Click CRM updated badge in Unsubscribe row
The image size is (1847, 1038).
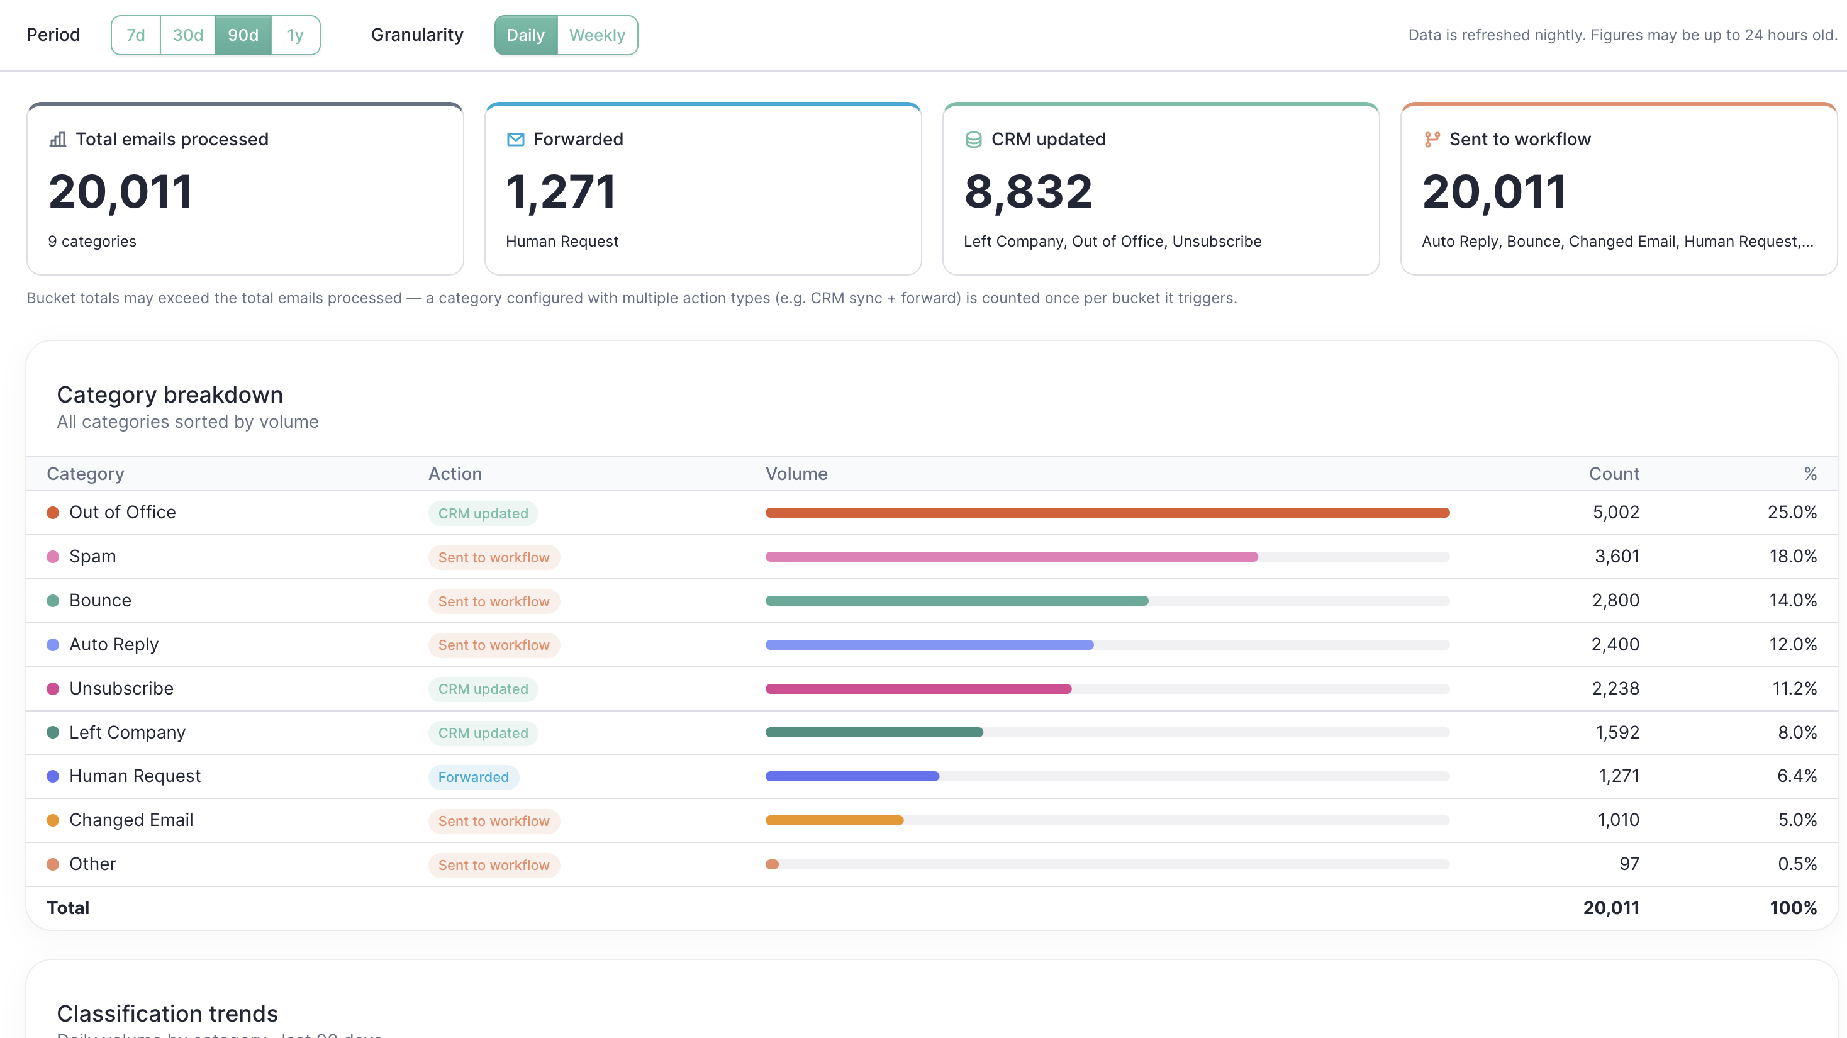click(x=483, y=689)
